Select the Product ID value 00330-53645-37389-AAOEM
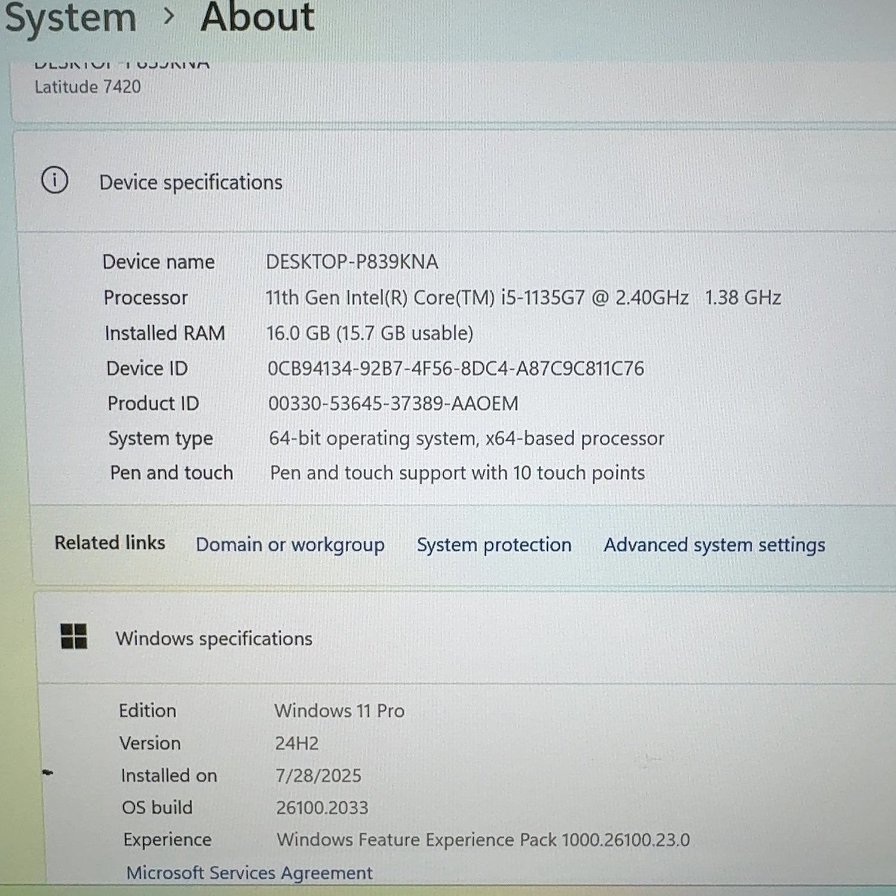Image resolution: width=896 pixels, height=896 pixels. click(393, 403)
